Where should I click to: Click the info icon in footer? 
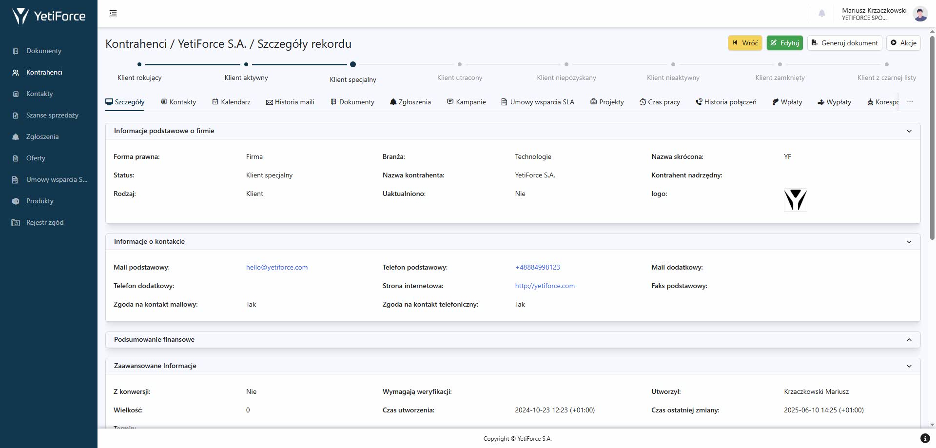point(925,438)
